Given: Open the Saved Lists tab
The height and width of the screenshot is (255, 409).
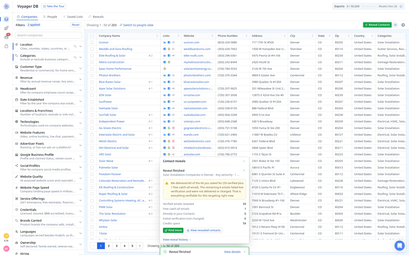Looking at the screenshot, I should pos(73,17).
